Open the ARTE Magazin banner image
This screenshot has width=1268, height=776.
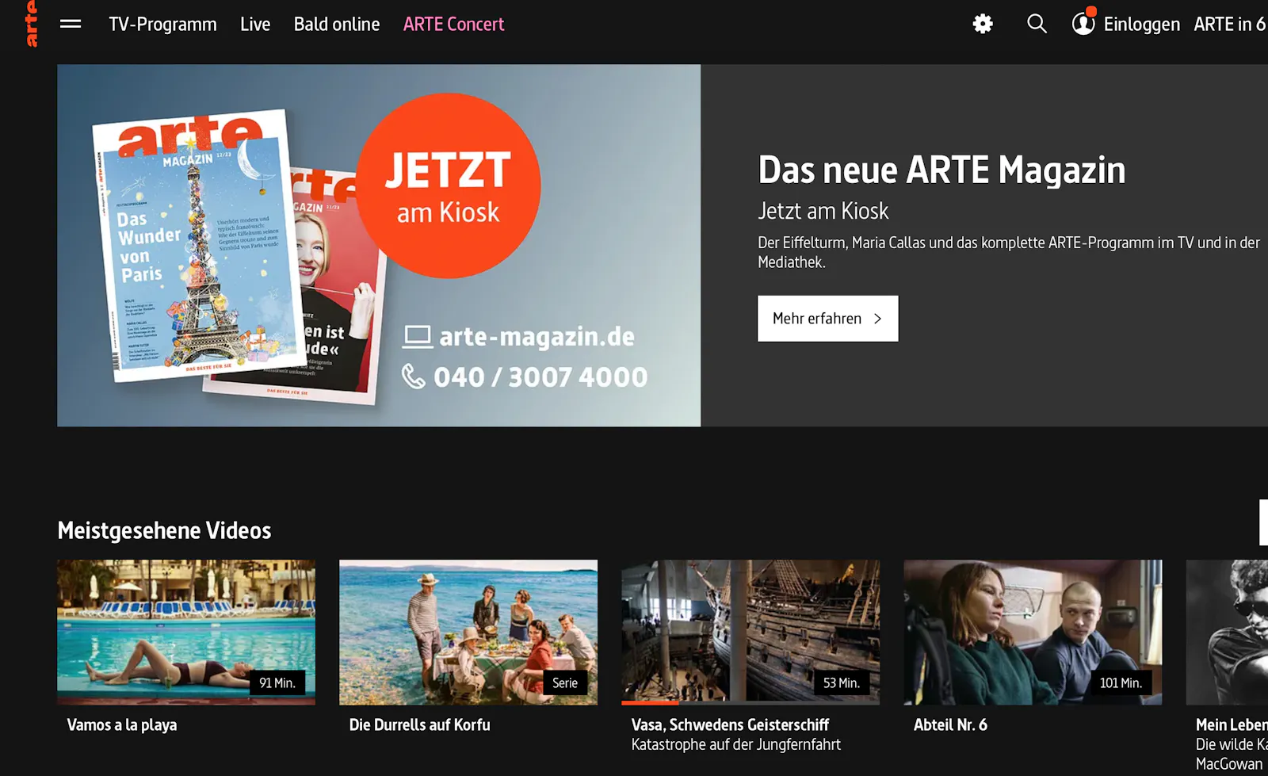[379, 246]
